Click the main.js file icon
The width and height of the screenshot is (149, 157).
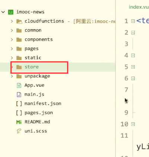(x=19, y=95)
